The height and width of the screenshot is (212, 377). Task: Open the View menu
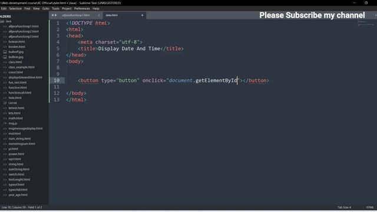(x=36, y=8)
